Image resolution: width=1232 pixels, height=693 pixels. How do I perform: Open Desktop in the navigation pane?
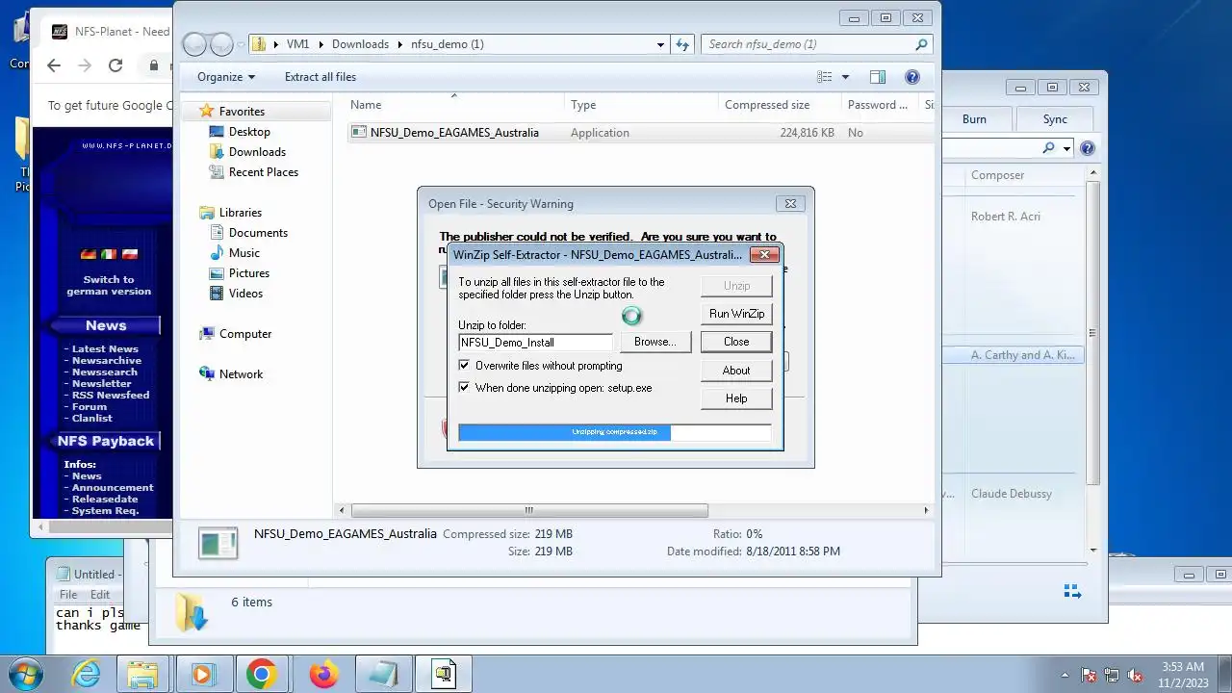pyautogui.click(x=249, y=132)
